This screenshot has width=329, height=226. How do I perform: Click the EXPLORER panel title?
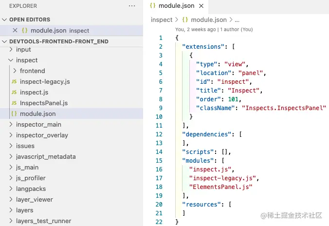coord(23,6)
